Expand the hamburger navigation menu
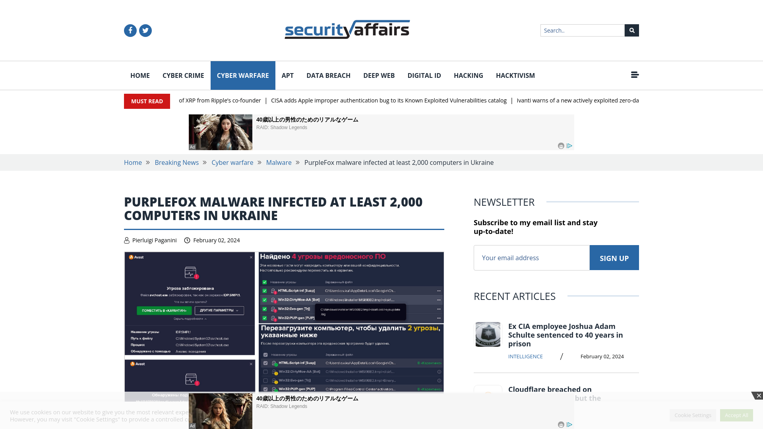 click(x=635, y=75)
